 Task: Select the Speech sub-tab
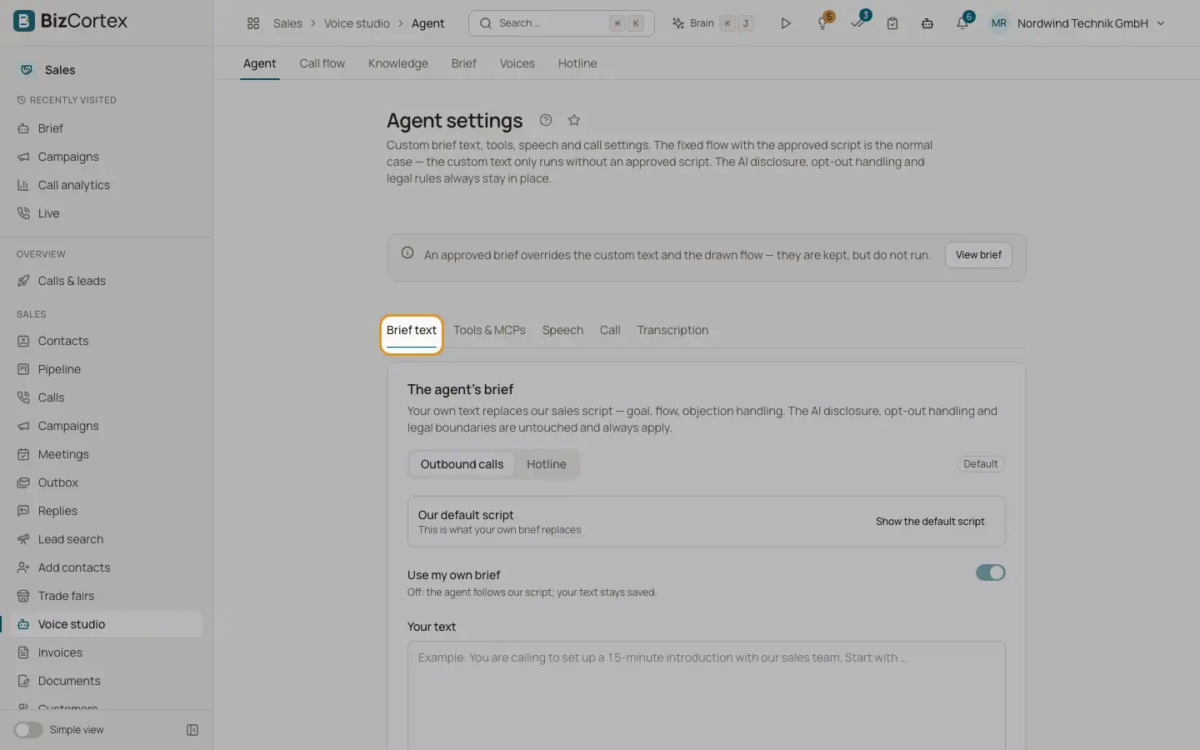(x=562, y=330)
